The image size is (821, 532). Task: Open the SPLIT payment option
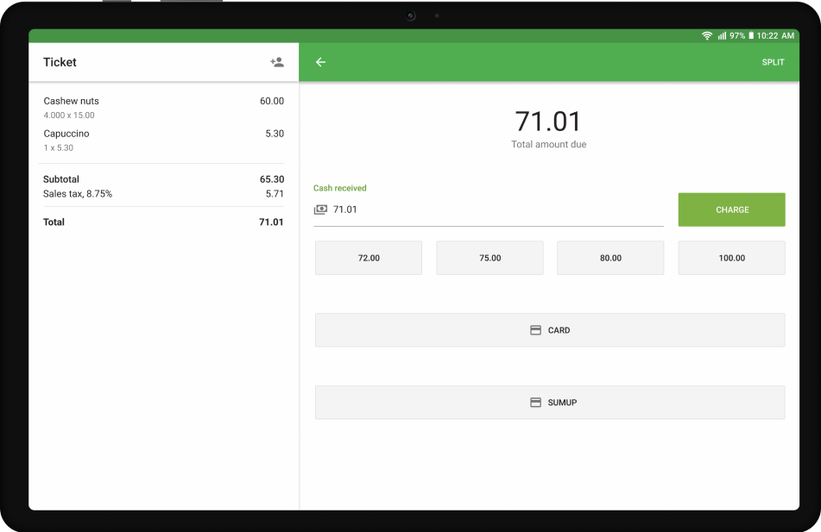click(x=773, y=62)
